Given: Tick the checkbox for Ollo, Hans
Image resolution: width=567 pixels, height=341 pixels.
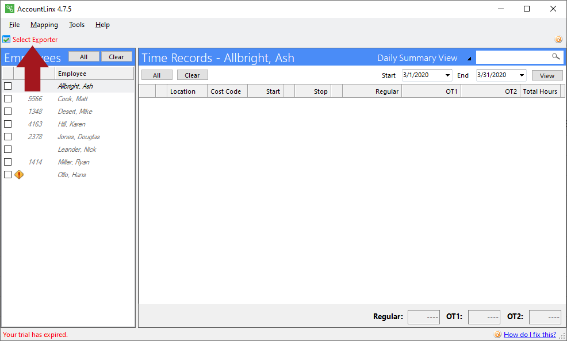Looking at the screenshot, I should coord(8,175).
